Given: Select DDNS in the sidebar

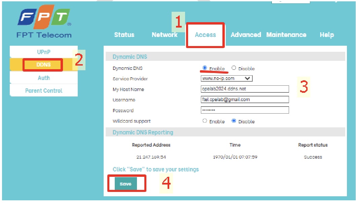Looking at the screenshot, I should (x=44, y=65).
